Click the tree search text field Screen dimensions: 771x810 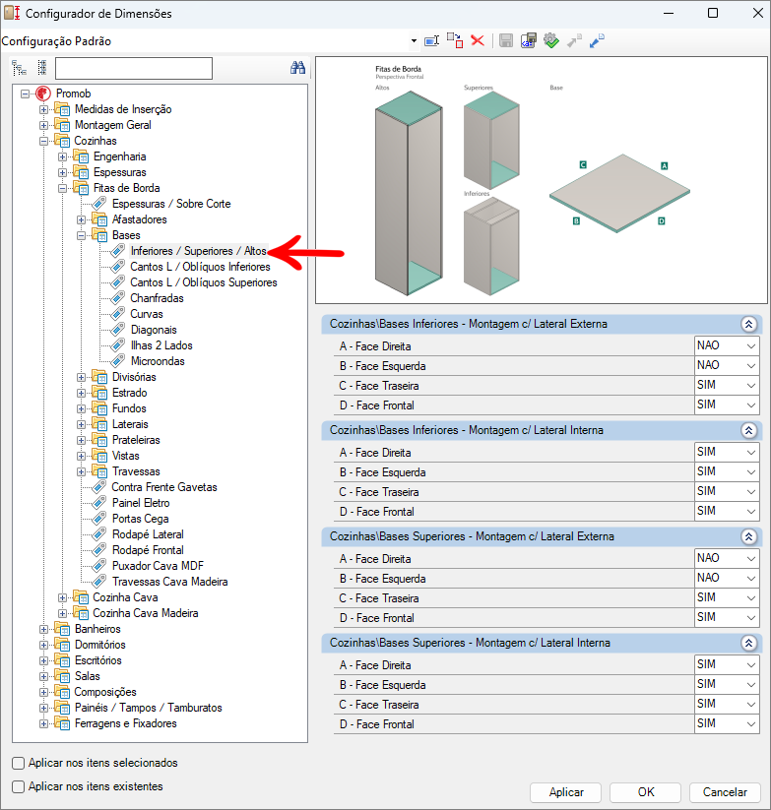tap(134, 68)
